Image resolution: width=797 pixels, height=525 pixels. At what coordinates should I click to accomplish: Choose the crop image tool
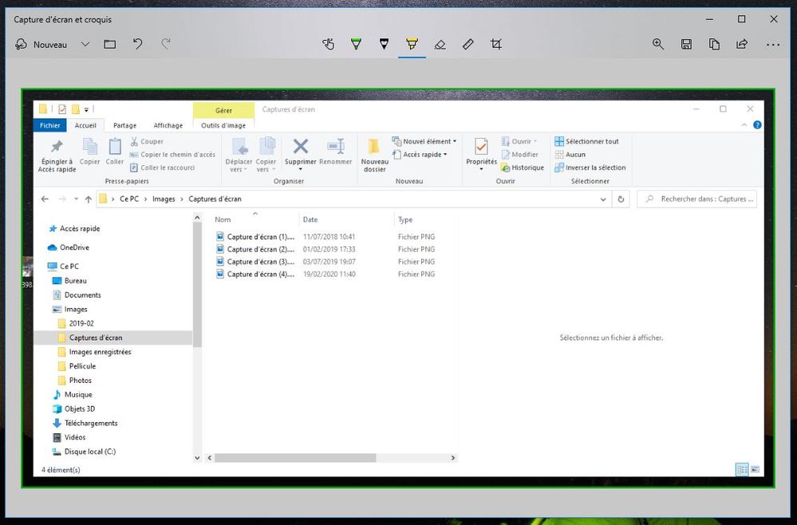click(496, 44)
